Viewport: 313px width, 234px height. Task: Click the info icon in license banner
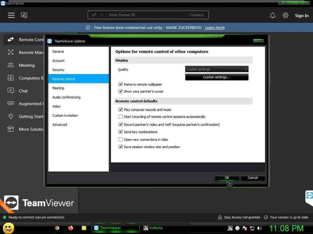point(88,27)
